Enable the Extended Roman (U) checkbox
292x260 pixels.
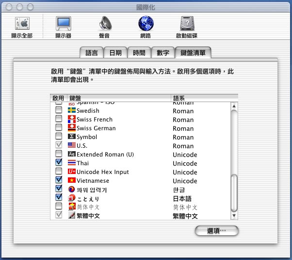pos(59,155)
